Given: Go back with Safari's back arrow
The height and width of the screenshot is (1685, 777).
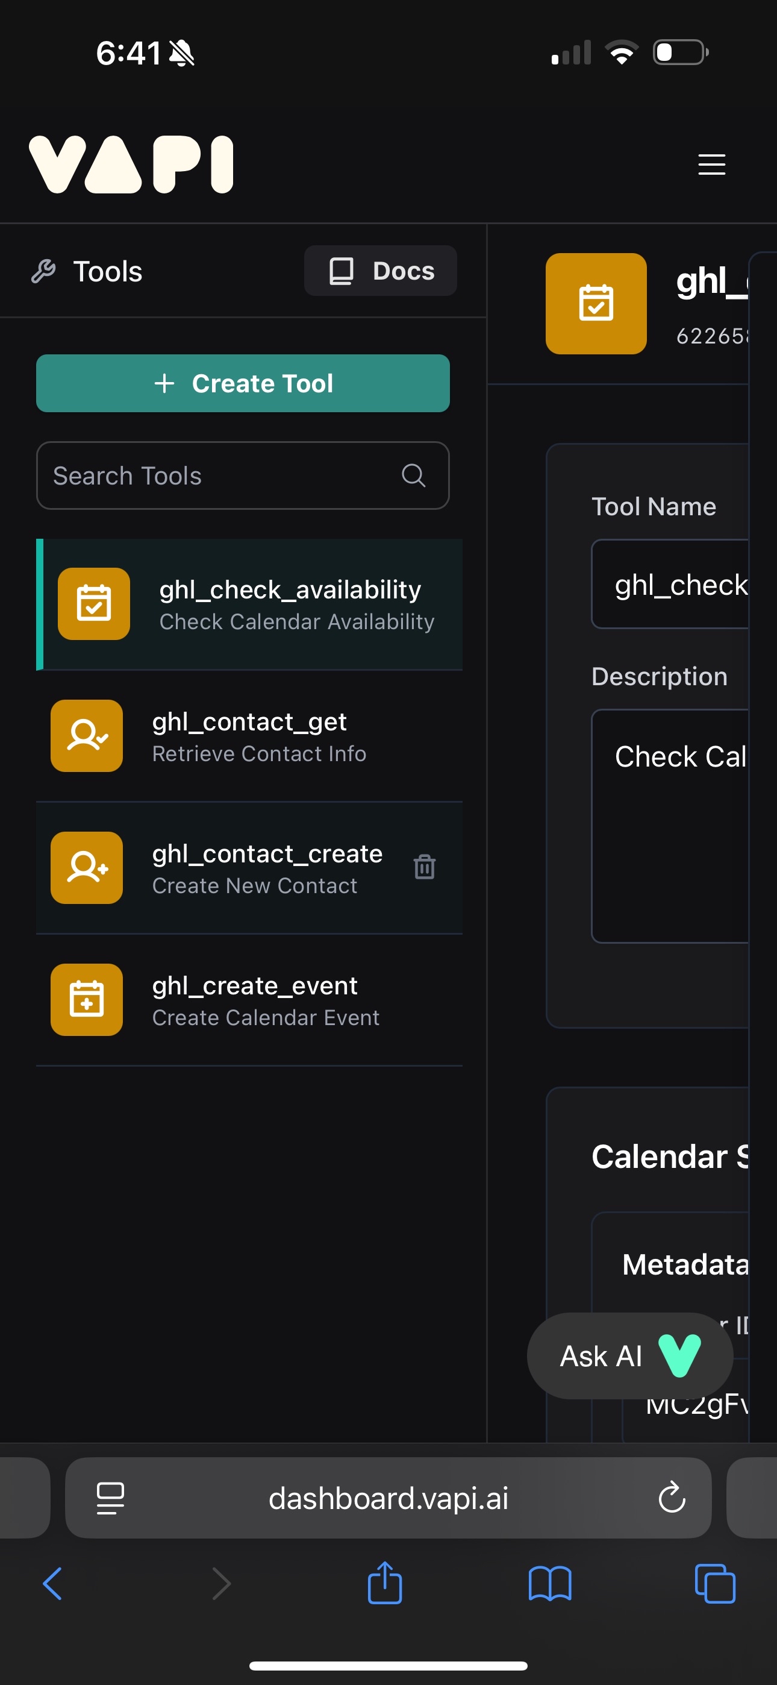Looking at the screenshot, I should tap(52, 1584).
